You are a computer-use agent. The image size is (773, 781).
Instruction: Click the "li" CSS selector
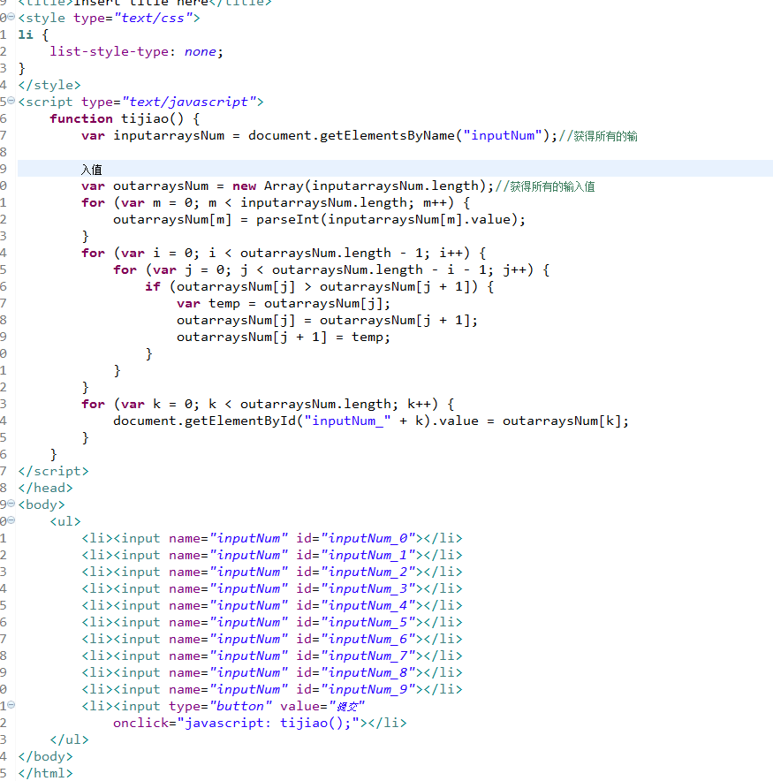pos(26,34)
